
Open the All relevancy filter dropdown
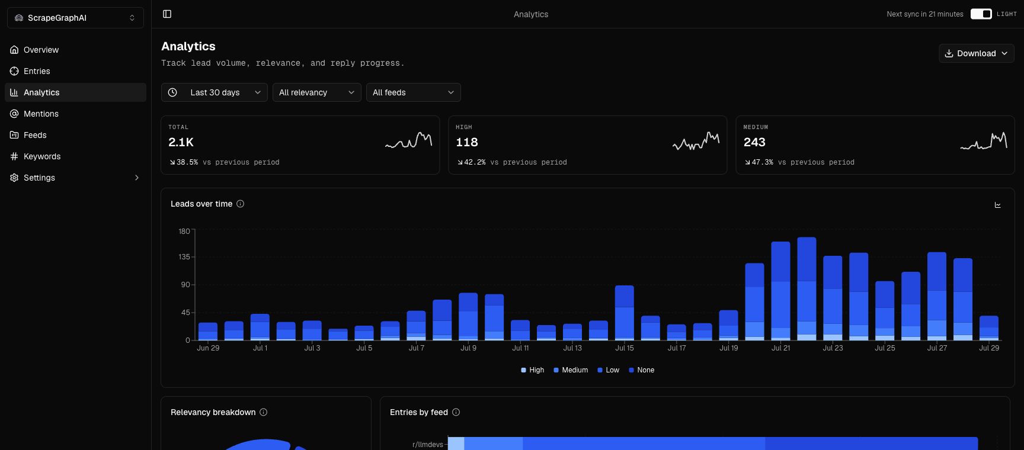(317, 92)
